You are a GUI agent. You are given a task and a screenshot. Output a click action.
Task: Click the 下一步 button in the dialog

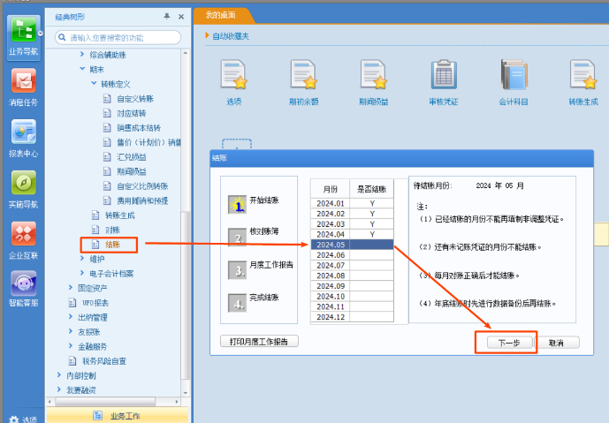pos(506,342)
